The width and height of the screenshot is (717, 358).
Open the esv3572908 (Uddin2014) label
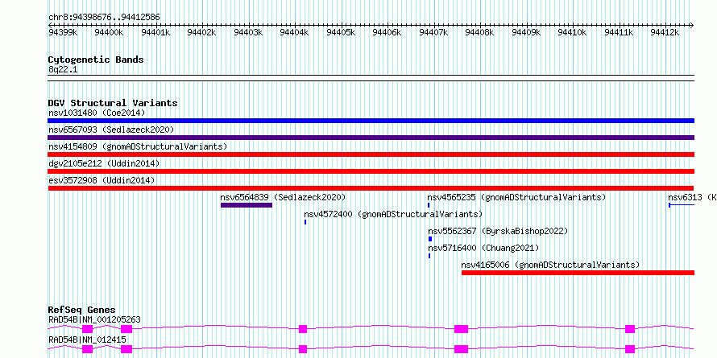click(102, 180)
